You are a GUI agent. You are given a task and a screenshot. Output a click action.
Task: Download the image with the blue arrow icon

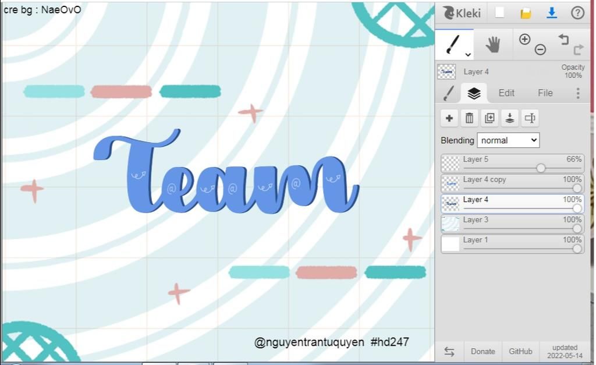(552, 13)
